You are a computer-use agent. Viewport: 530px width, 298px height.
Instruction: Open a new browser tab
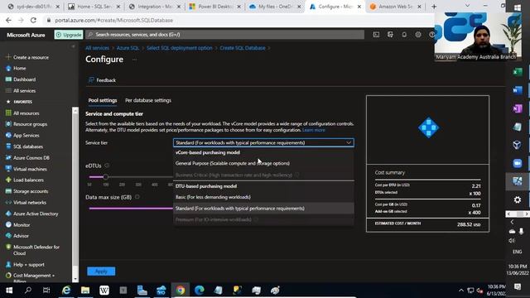point(434,7)
